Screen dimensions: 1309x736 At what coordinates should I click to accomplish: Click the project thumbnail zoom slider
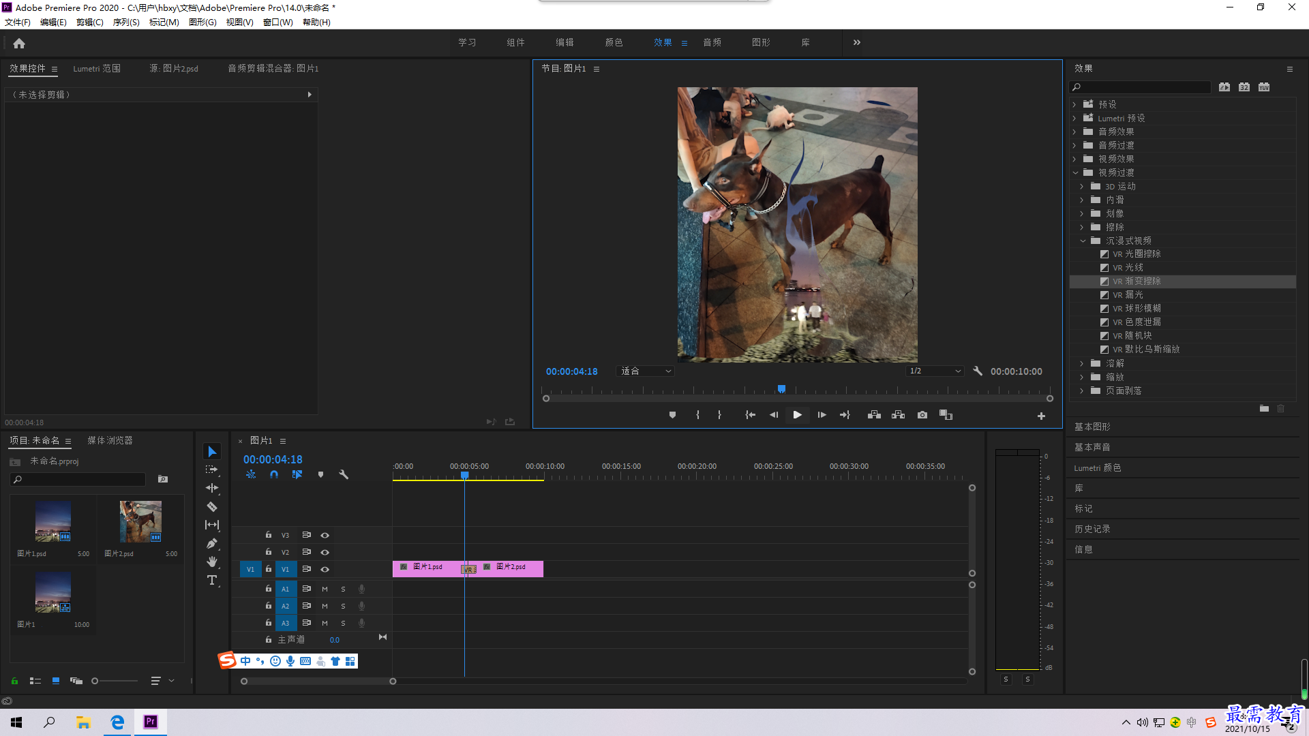(x=115, y=681)
